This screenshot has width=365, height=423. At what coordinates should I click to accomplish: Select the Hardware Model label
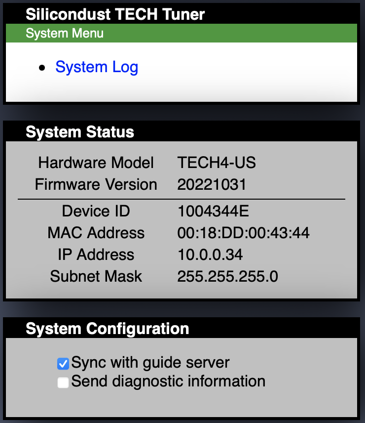pos(96,163)
